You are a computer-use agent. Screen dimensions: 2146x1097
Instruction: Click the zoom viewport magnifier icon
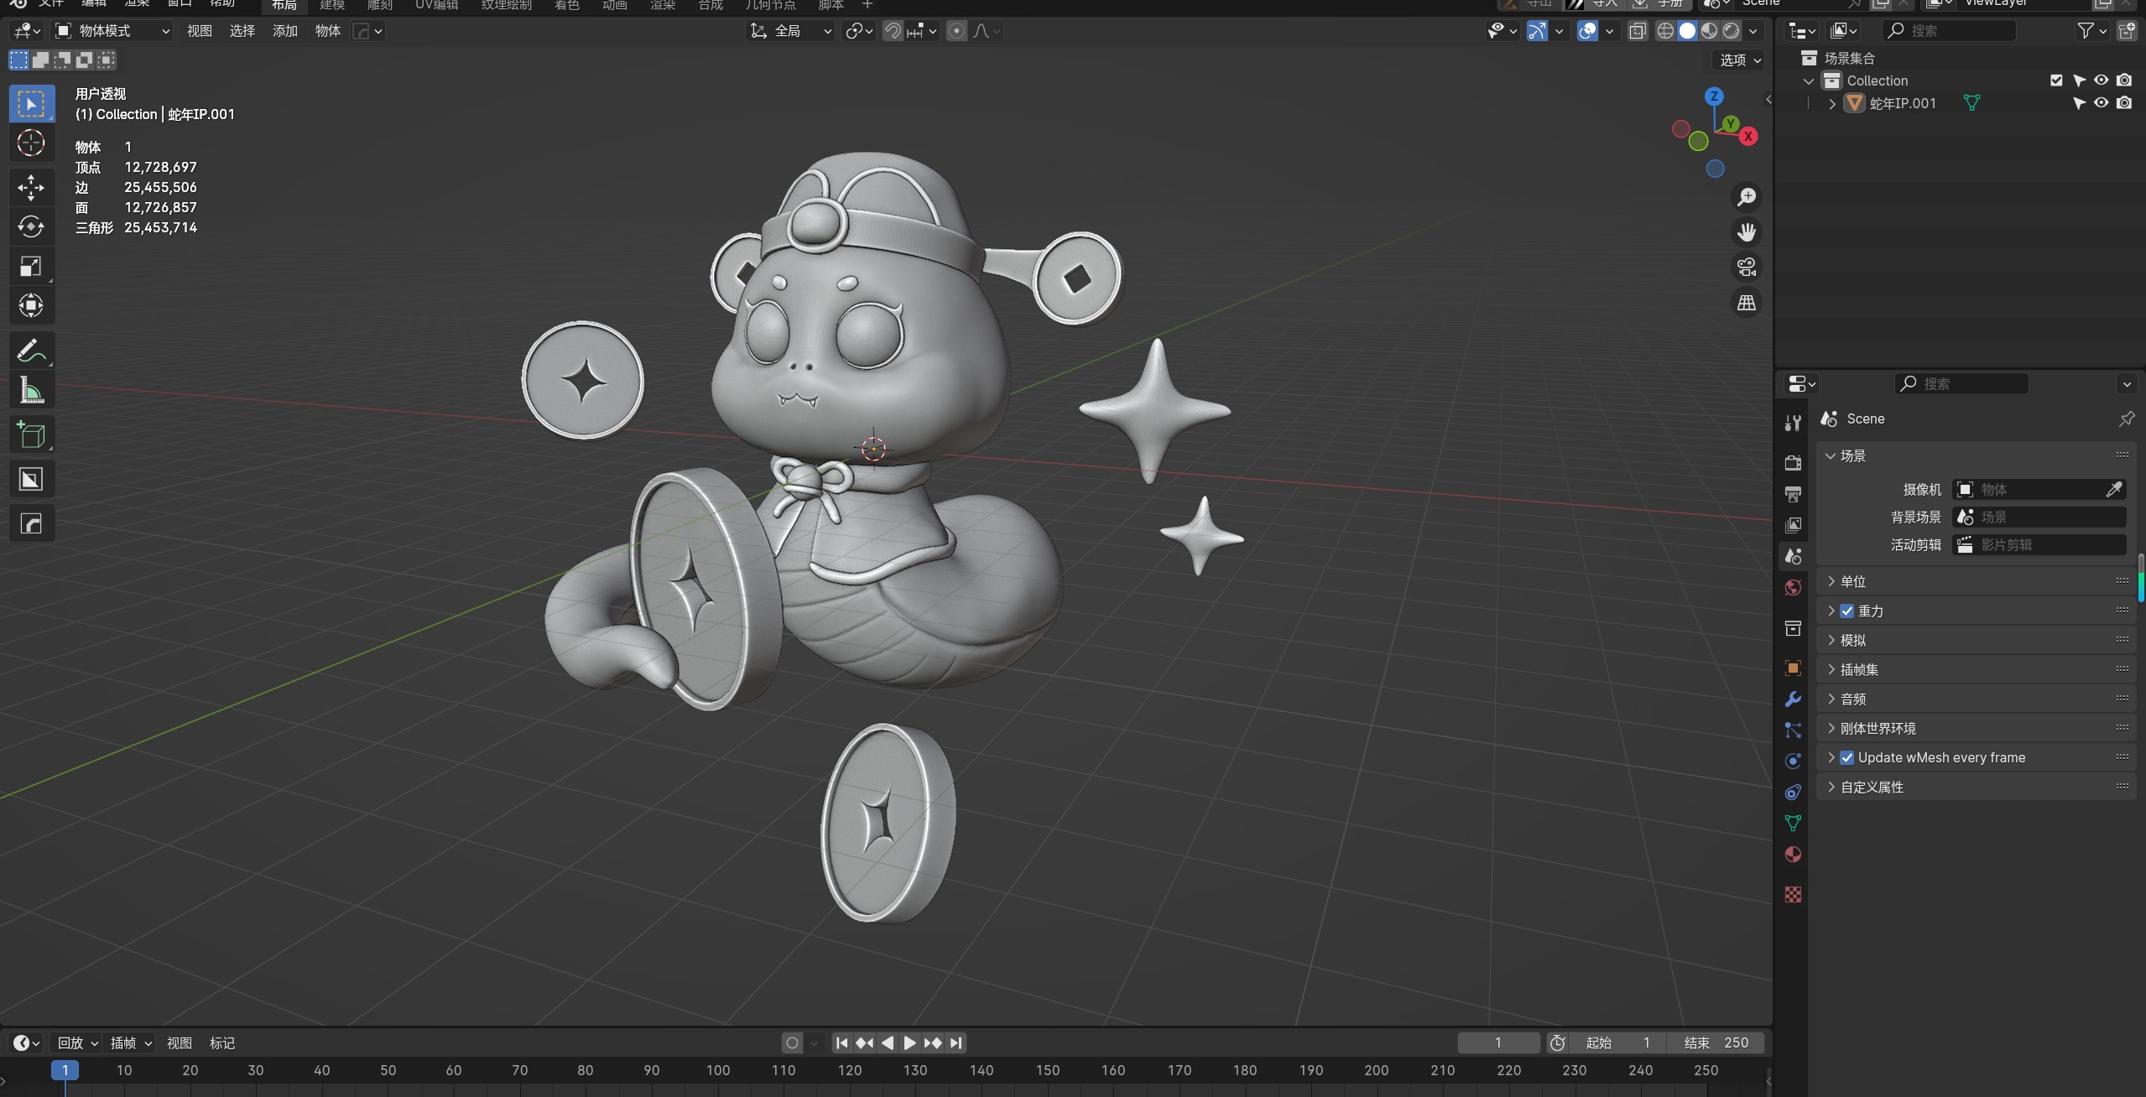click(x=1747, y=197)
